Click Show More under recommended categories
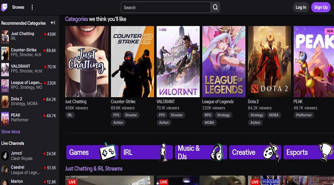The image size is (334, 185). pyautogui.click(x=11, y=132)
